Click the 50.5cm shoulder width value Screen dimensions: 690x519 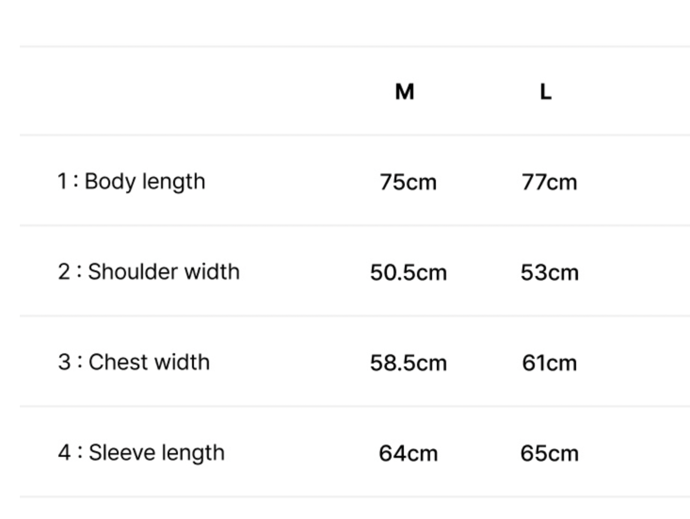408,273
